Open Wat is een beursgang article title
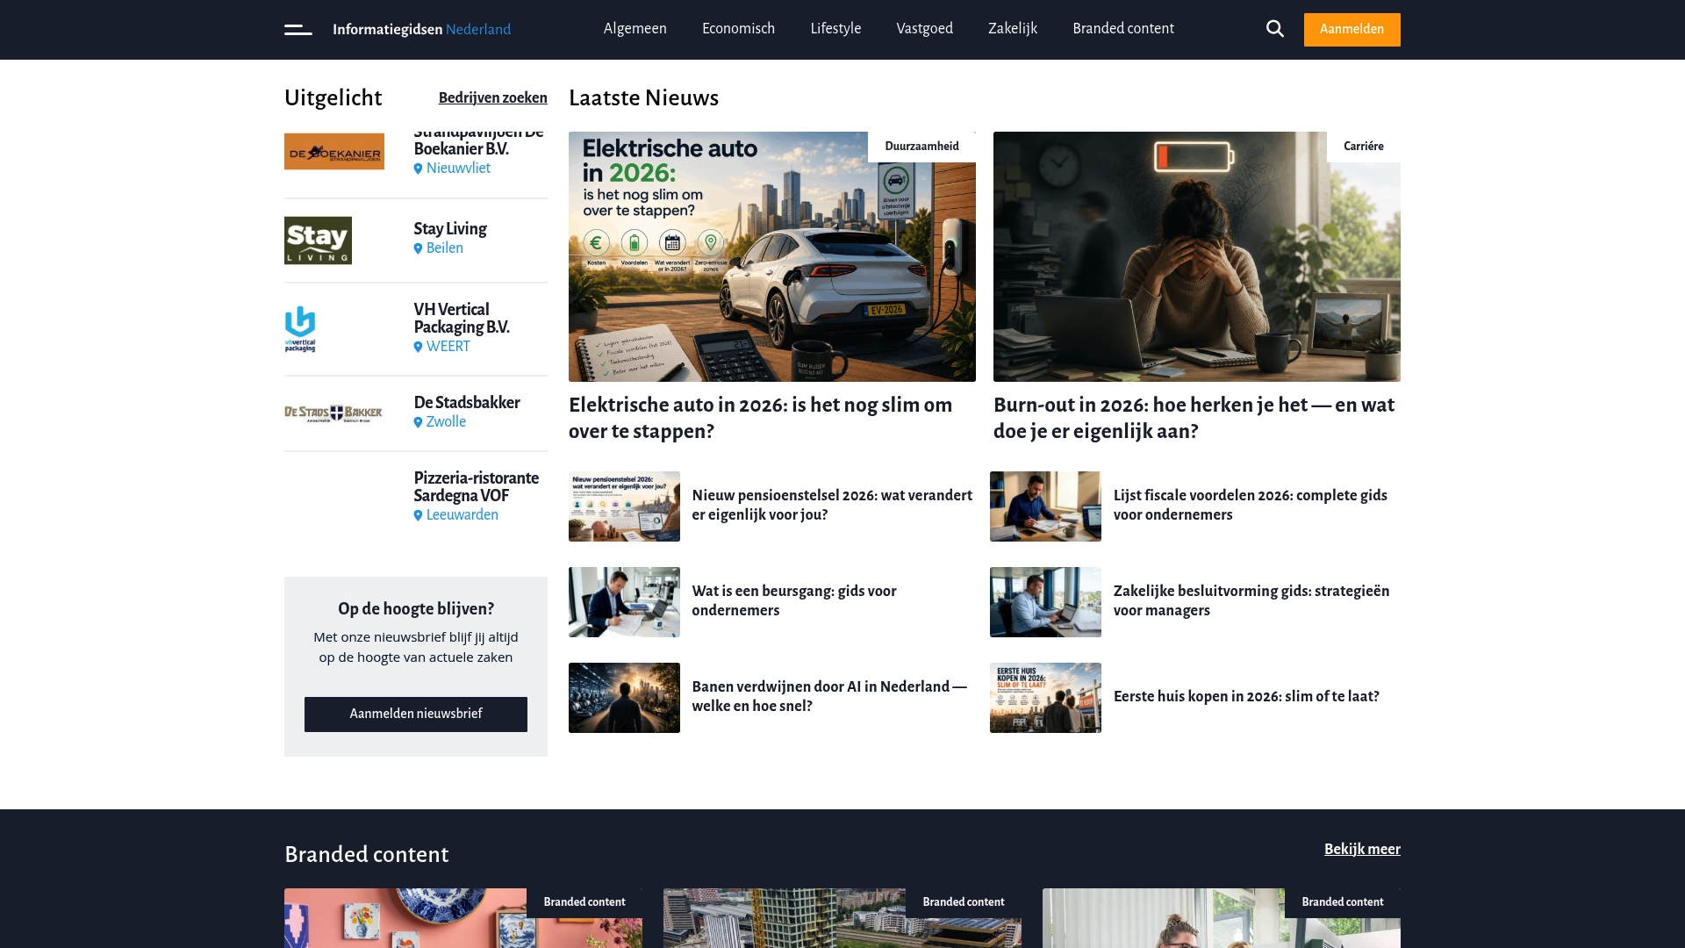The width and height of the screenshot is (1685, 948). [x=794, y=601]
